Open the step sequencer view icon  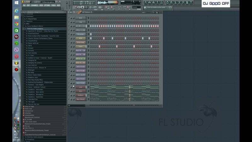[149, 2]
